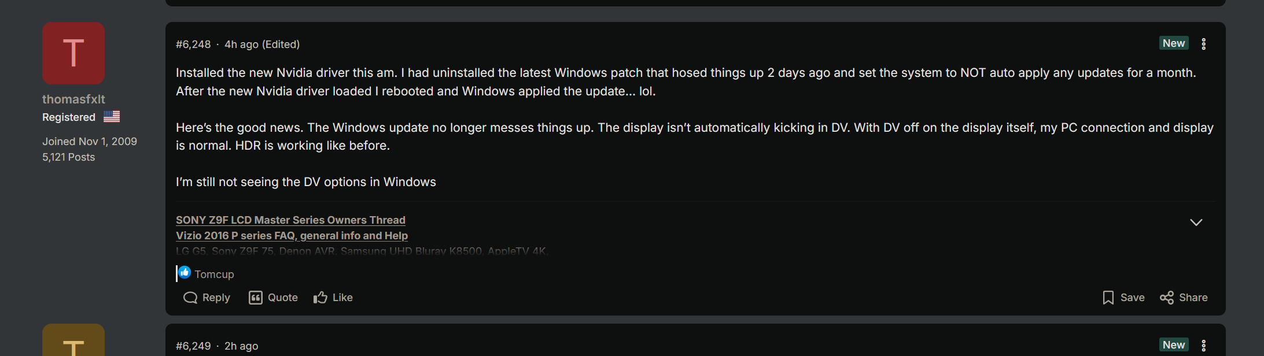The height and width of the screenshot is (356, 1264).
Task: Open the Vizio 2016 P series FAQ link
Action: point(292,236)
